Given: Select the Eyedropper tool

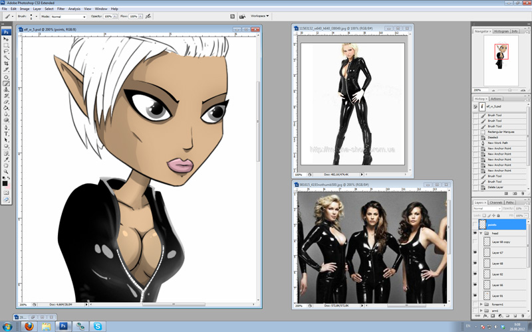Looking at the screenshot, I should click(x=6, y=160).
